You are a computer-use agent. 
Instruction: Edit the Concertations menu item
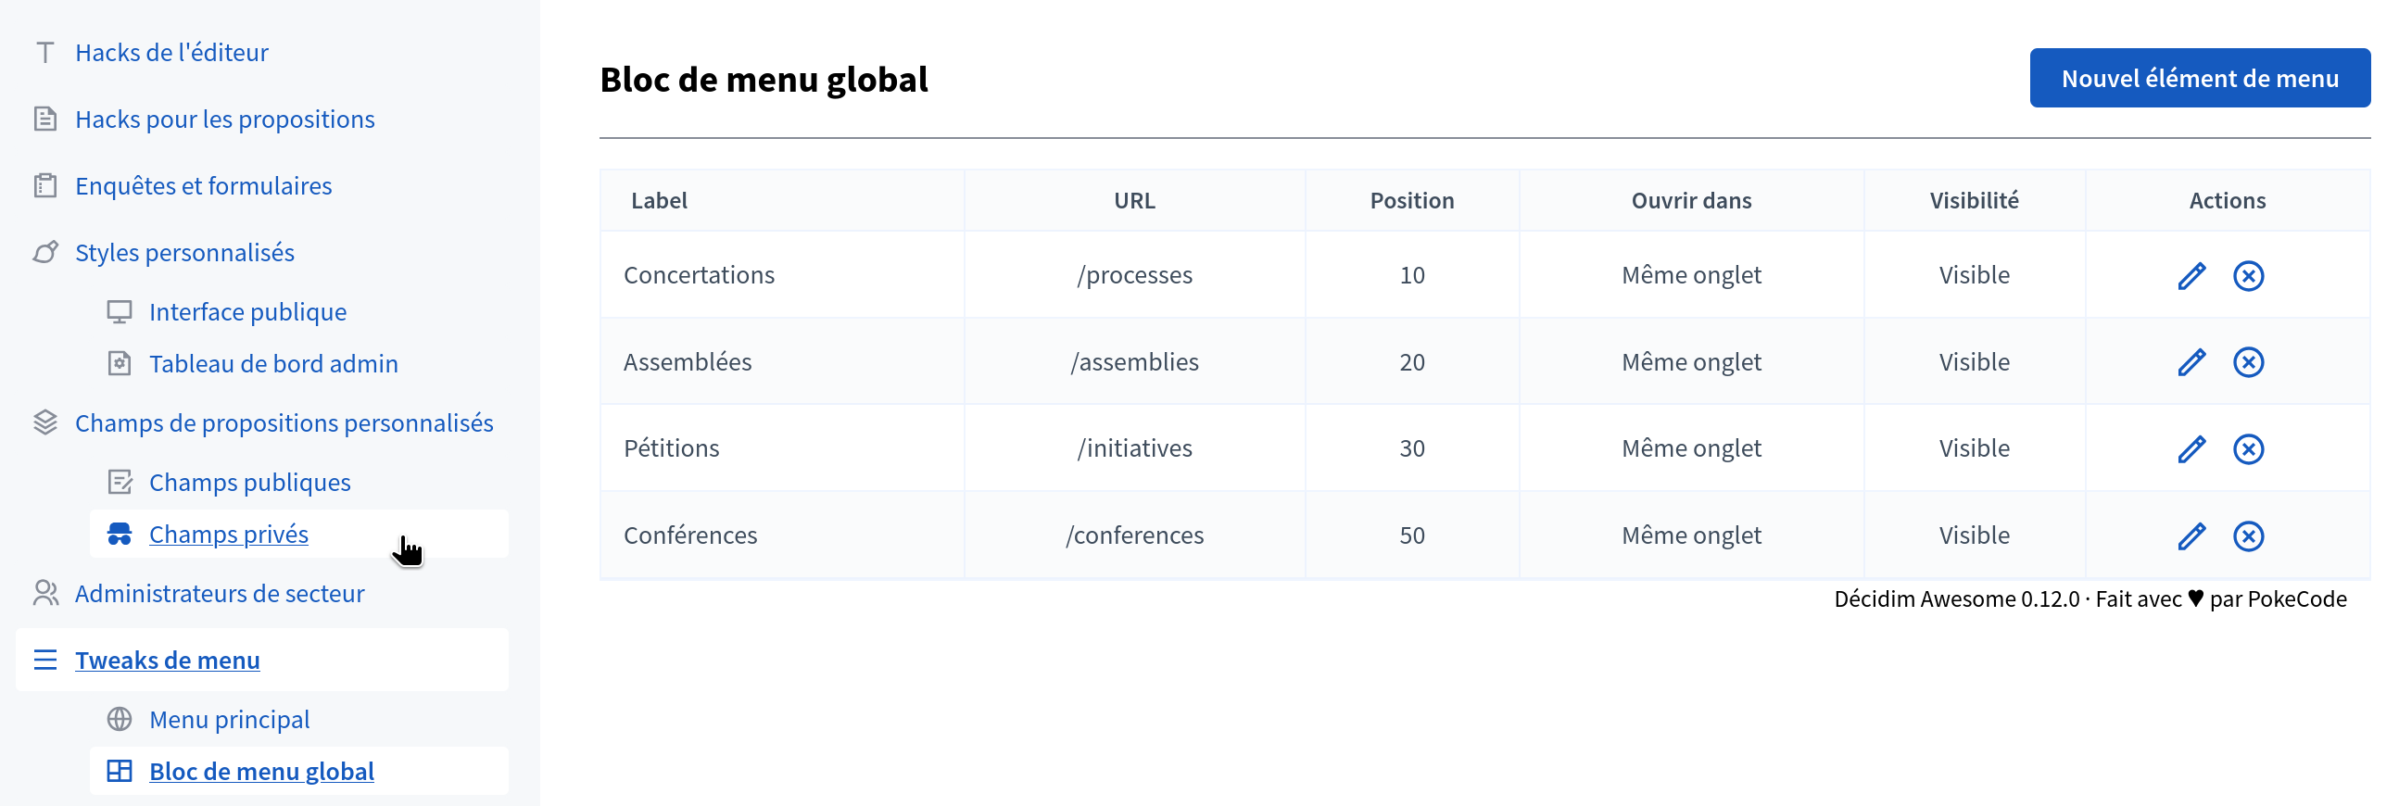2191,275
